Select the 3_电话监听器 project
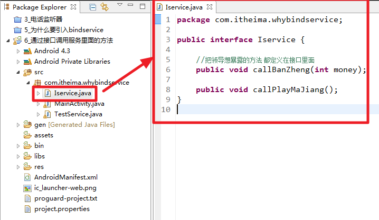 click(x=43, y=19)
